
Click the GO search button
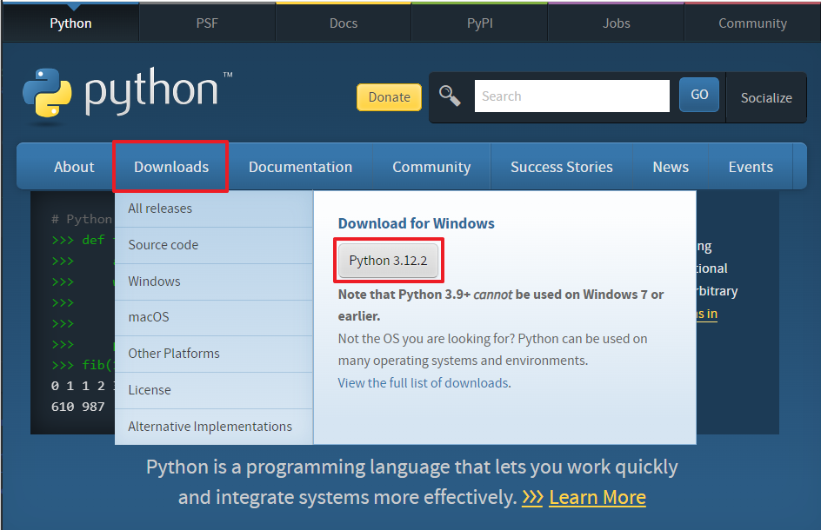[699, 95]
